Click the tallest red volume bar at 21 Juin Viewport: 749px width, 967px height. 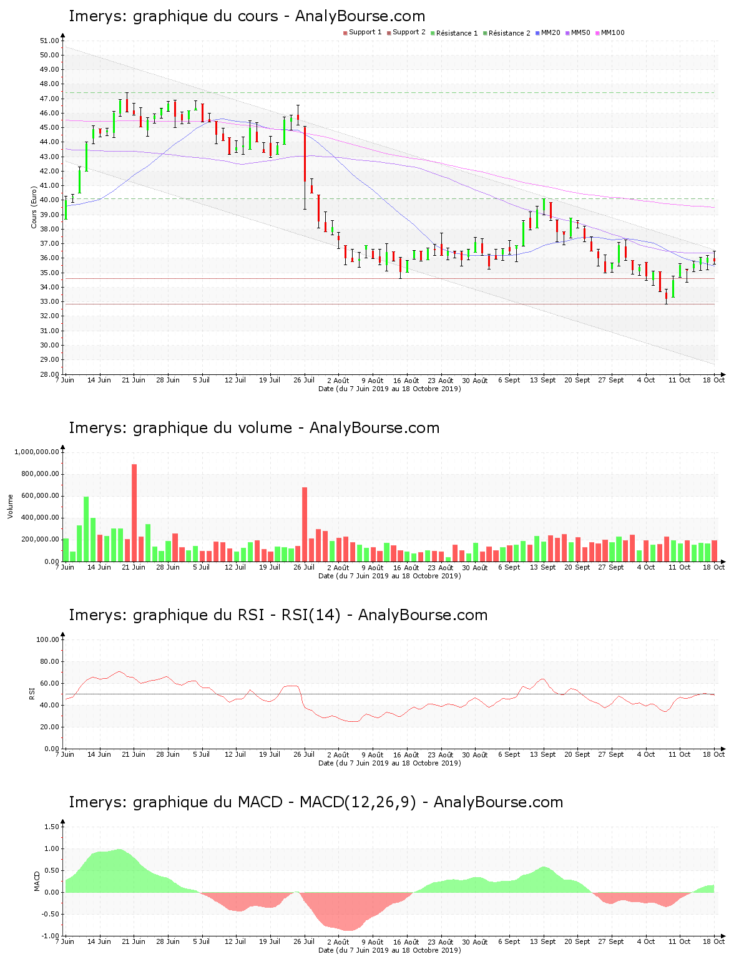tap(134, 513)
